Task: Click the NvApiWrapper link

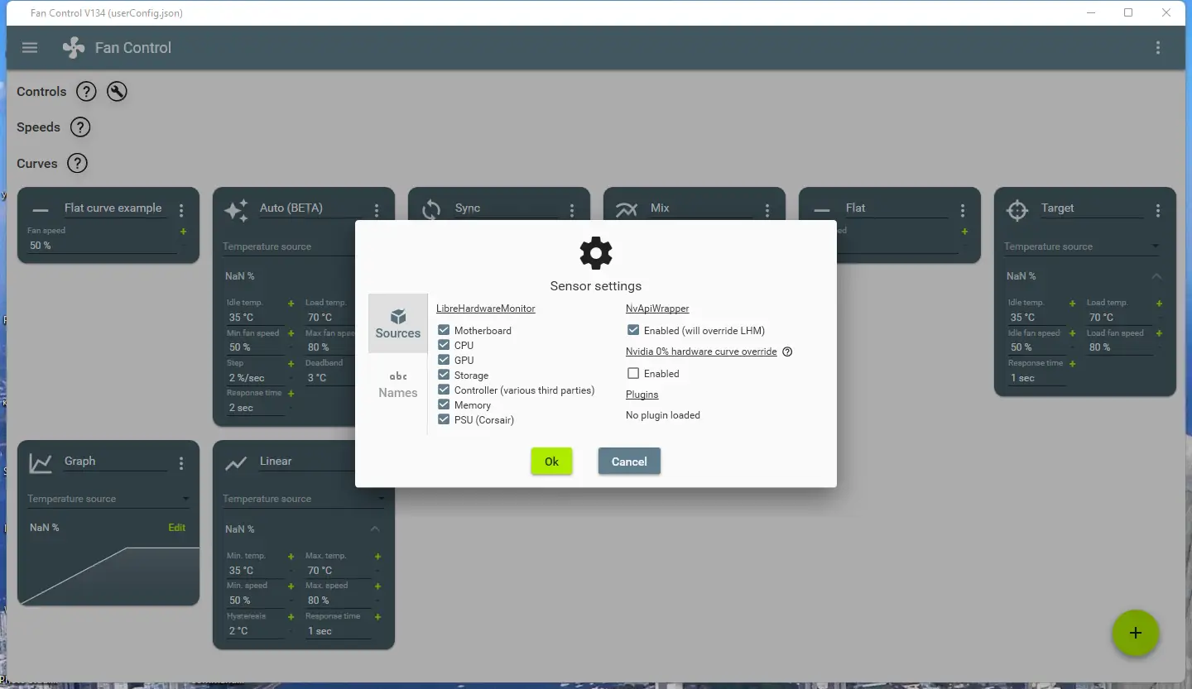Action: tap(657, 309)
